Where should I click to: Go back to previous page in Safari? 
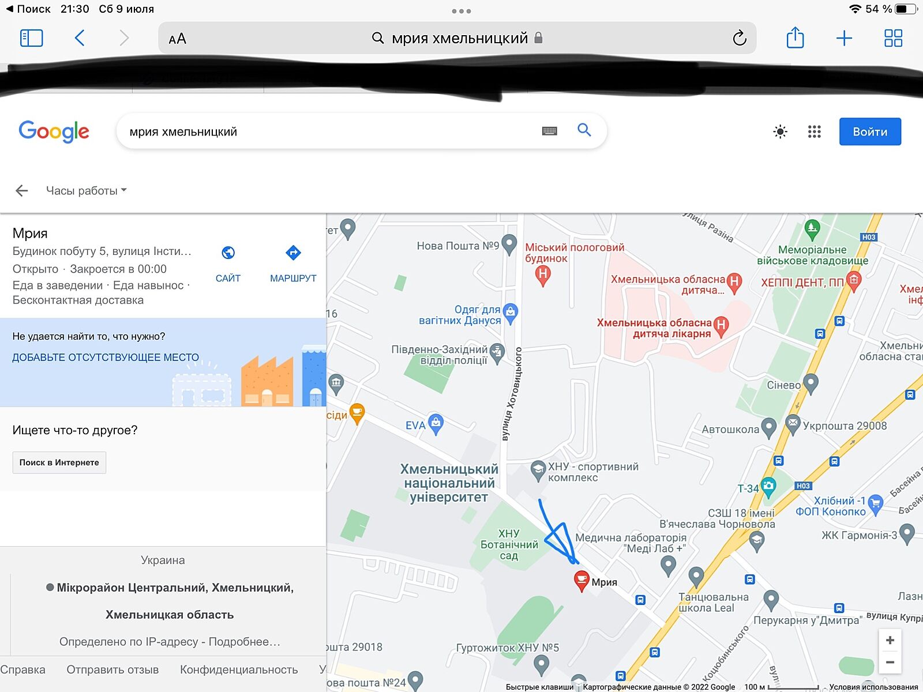80,38
